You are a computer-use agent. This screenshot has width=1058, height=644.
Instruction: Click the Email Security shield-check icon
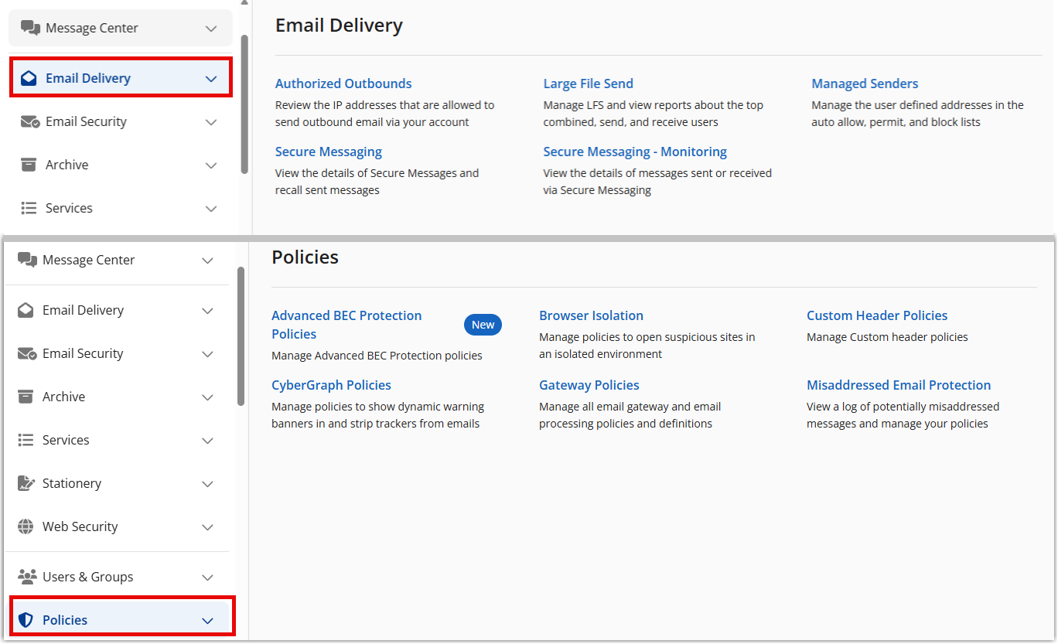(x=27, y=353)
